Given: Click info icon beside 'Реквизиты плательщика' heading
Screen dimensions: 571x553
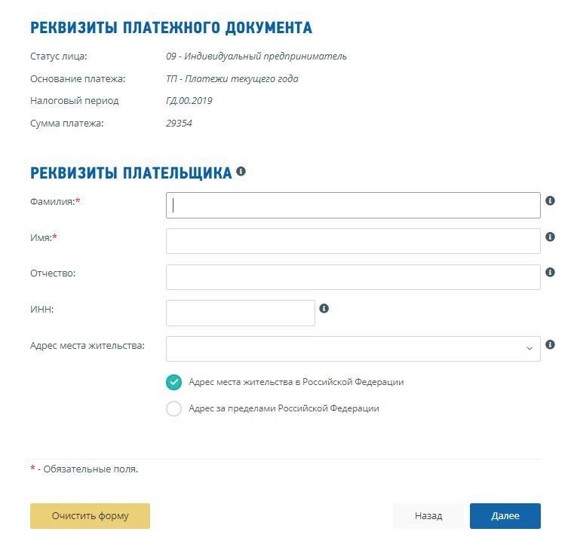Looking at the screenshot, I should tap(241, 172).
